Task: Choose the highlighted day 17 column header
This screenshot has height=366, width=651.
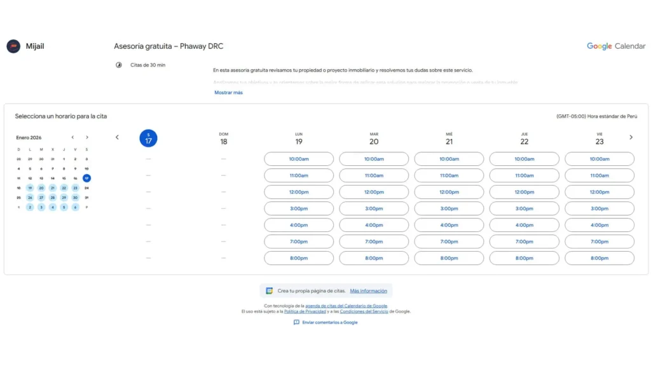Action: point(148,139)
